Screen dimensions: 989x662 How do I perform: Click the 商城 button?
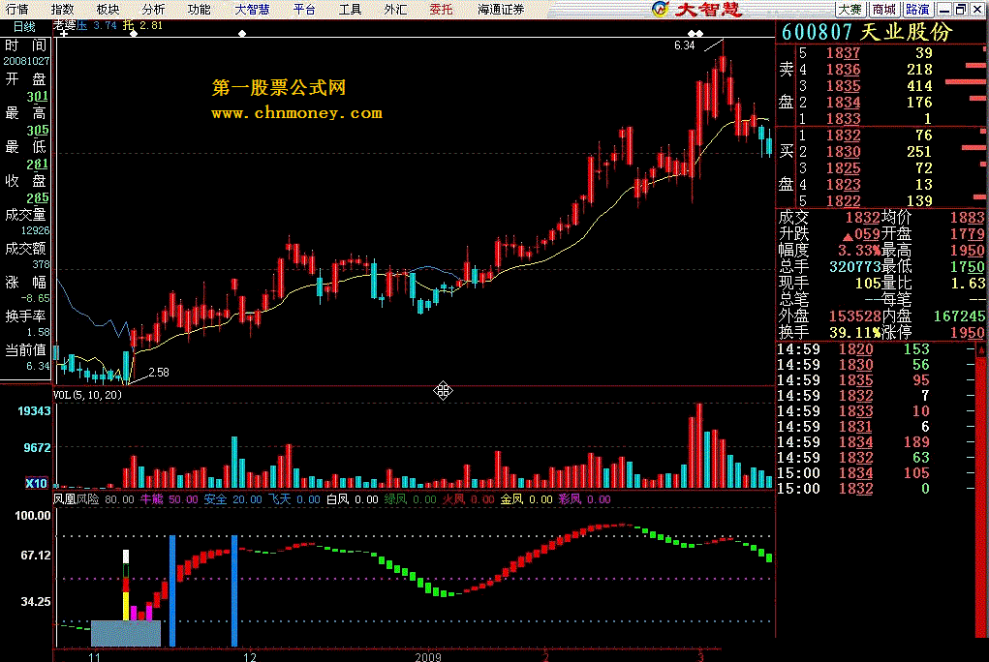(x=884, y=10)
